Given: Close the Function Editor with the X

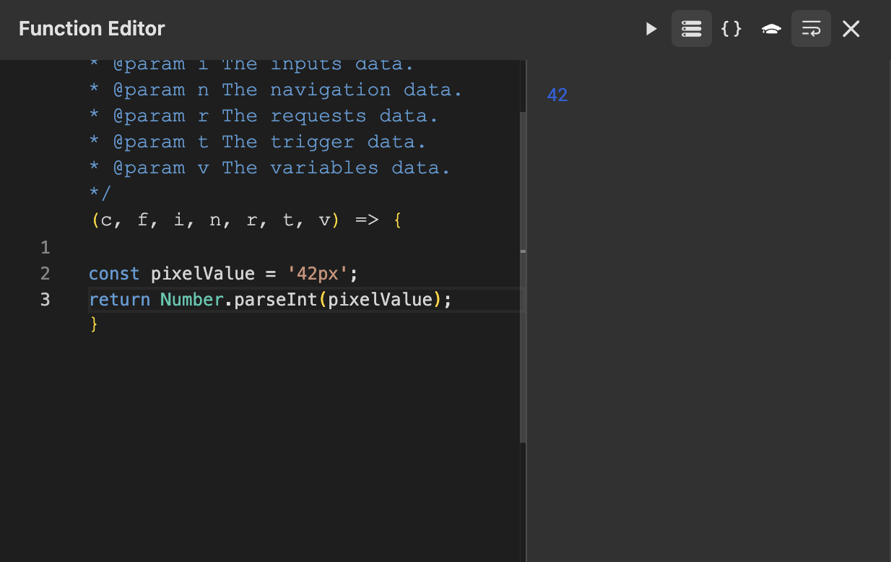Looking at the screenshot, I should click(x=851, y=29).
